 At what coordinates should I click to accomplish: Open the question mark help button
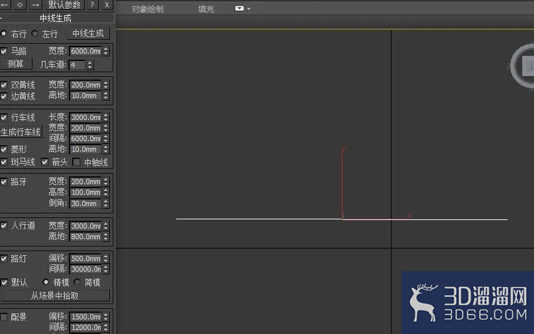92,5
